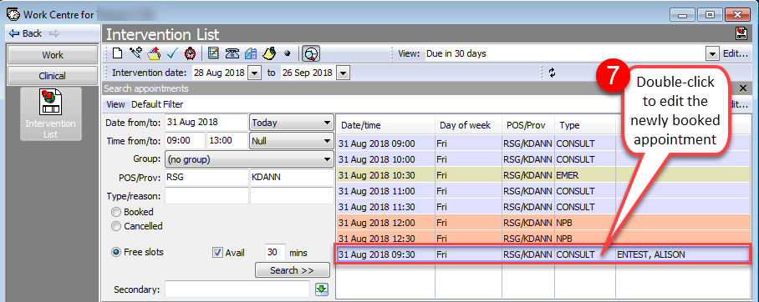This screenshot has width=759, height=302.
Task: Click the Secondary input field
Action: (x=237, y=289)
